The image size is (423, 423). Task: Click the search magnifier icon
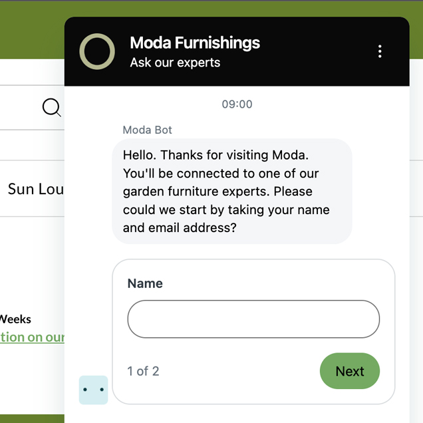click(x=51, y=108)
